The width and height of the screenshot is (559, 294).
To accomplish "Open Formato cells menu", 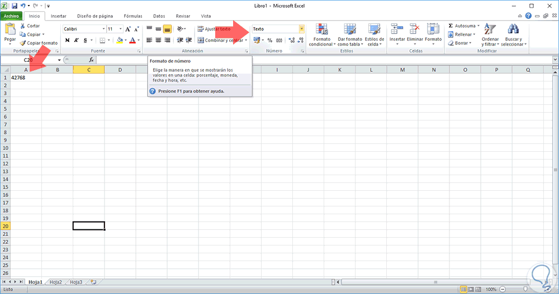I will [x=433, y=34].
